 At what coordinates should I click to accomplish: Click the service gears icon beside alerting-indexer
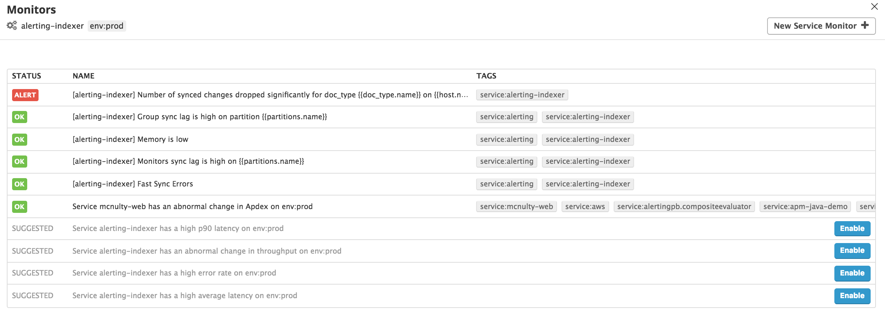pos(12,26)
